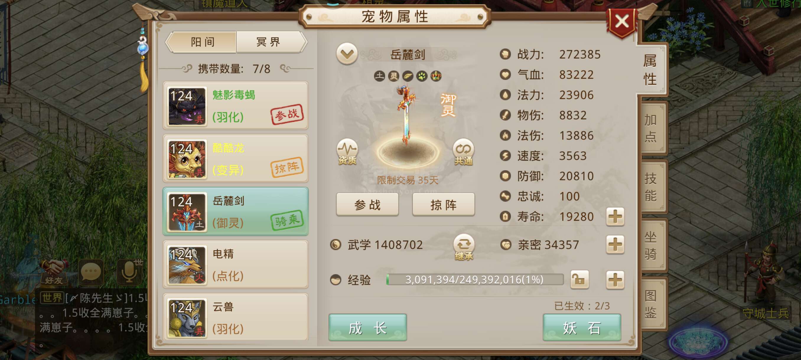Switch to the 冥界 realm toggle
Viewport: 801px width, 360px height.
click(269, 42)
